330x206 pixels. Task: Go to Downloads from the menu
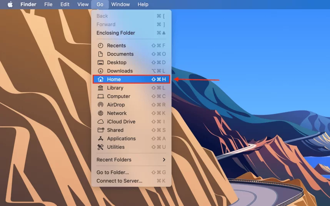click(x=131, y=71)
